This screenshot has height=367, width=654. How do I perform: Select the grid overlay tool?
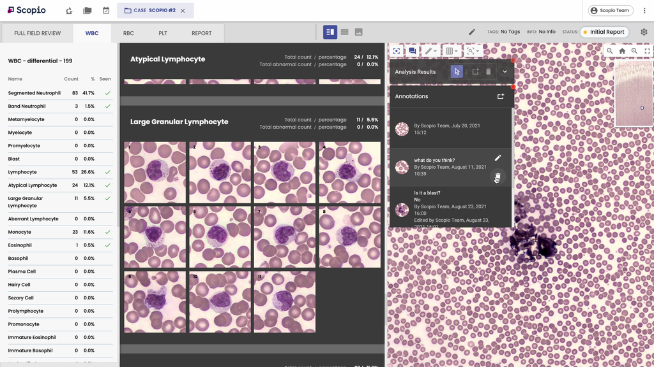[x=450, y=51]
